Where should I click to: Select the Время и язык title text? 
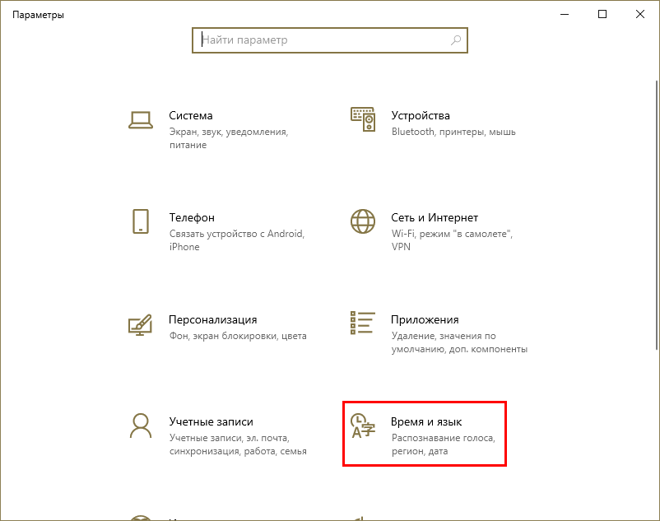pyautogui.click(x=426, y=422)
